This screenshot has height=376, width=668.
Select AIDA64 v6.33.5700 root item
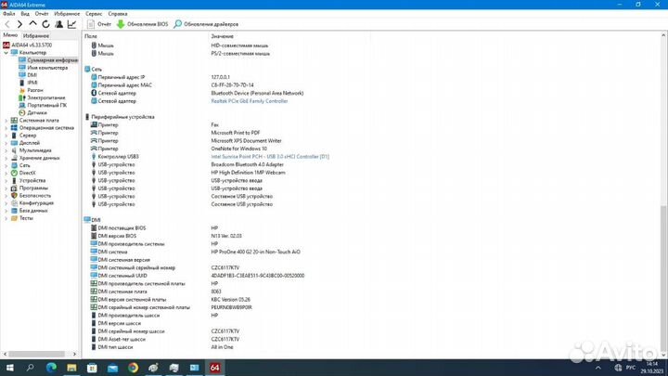(x=28, y=45)
